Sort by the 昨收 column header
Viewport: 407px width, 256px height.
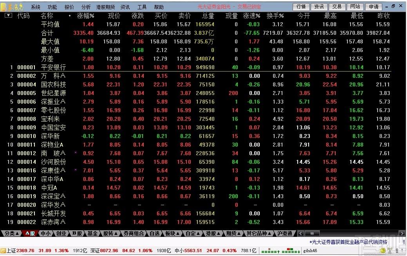(383, 16)
